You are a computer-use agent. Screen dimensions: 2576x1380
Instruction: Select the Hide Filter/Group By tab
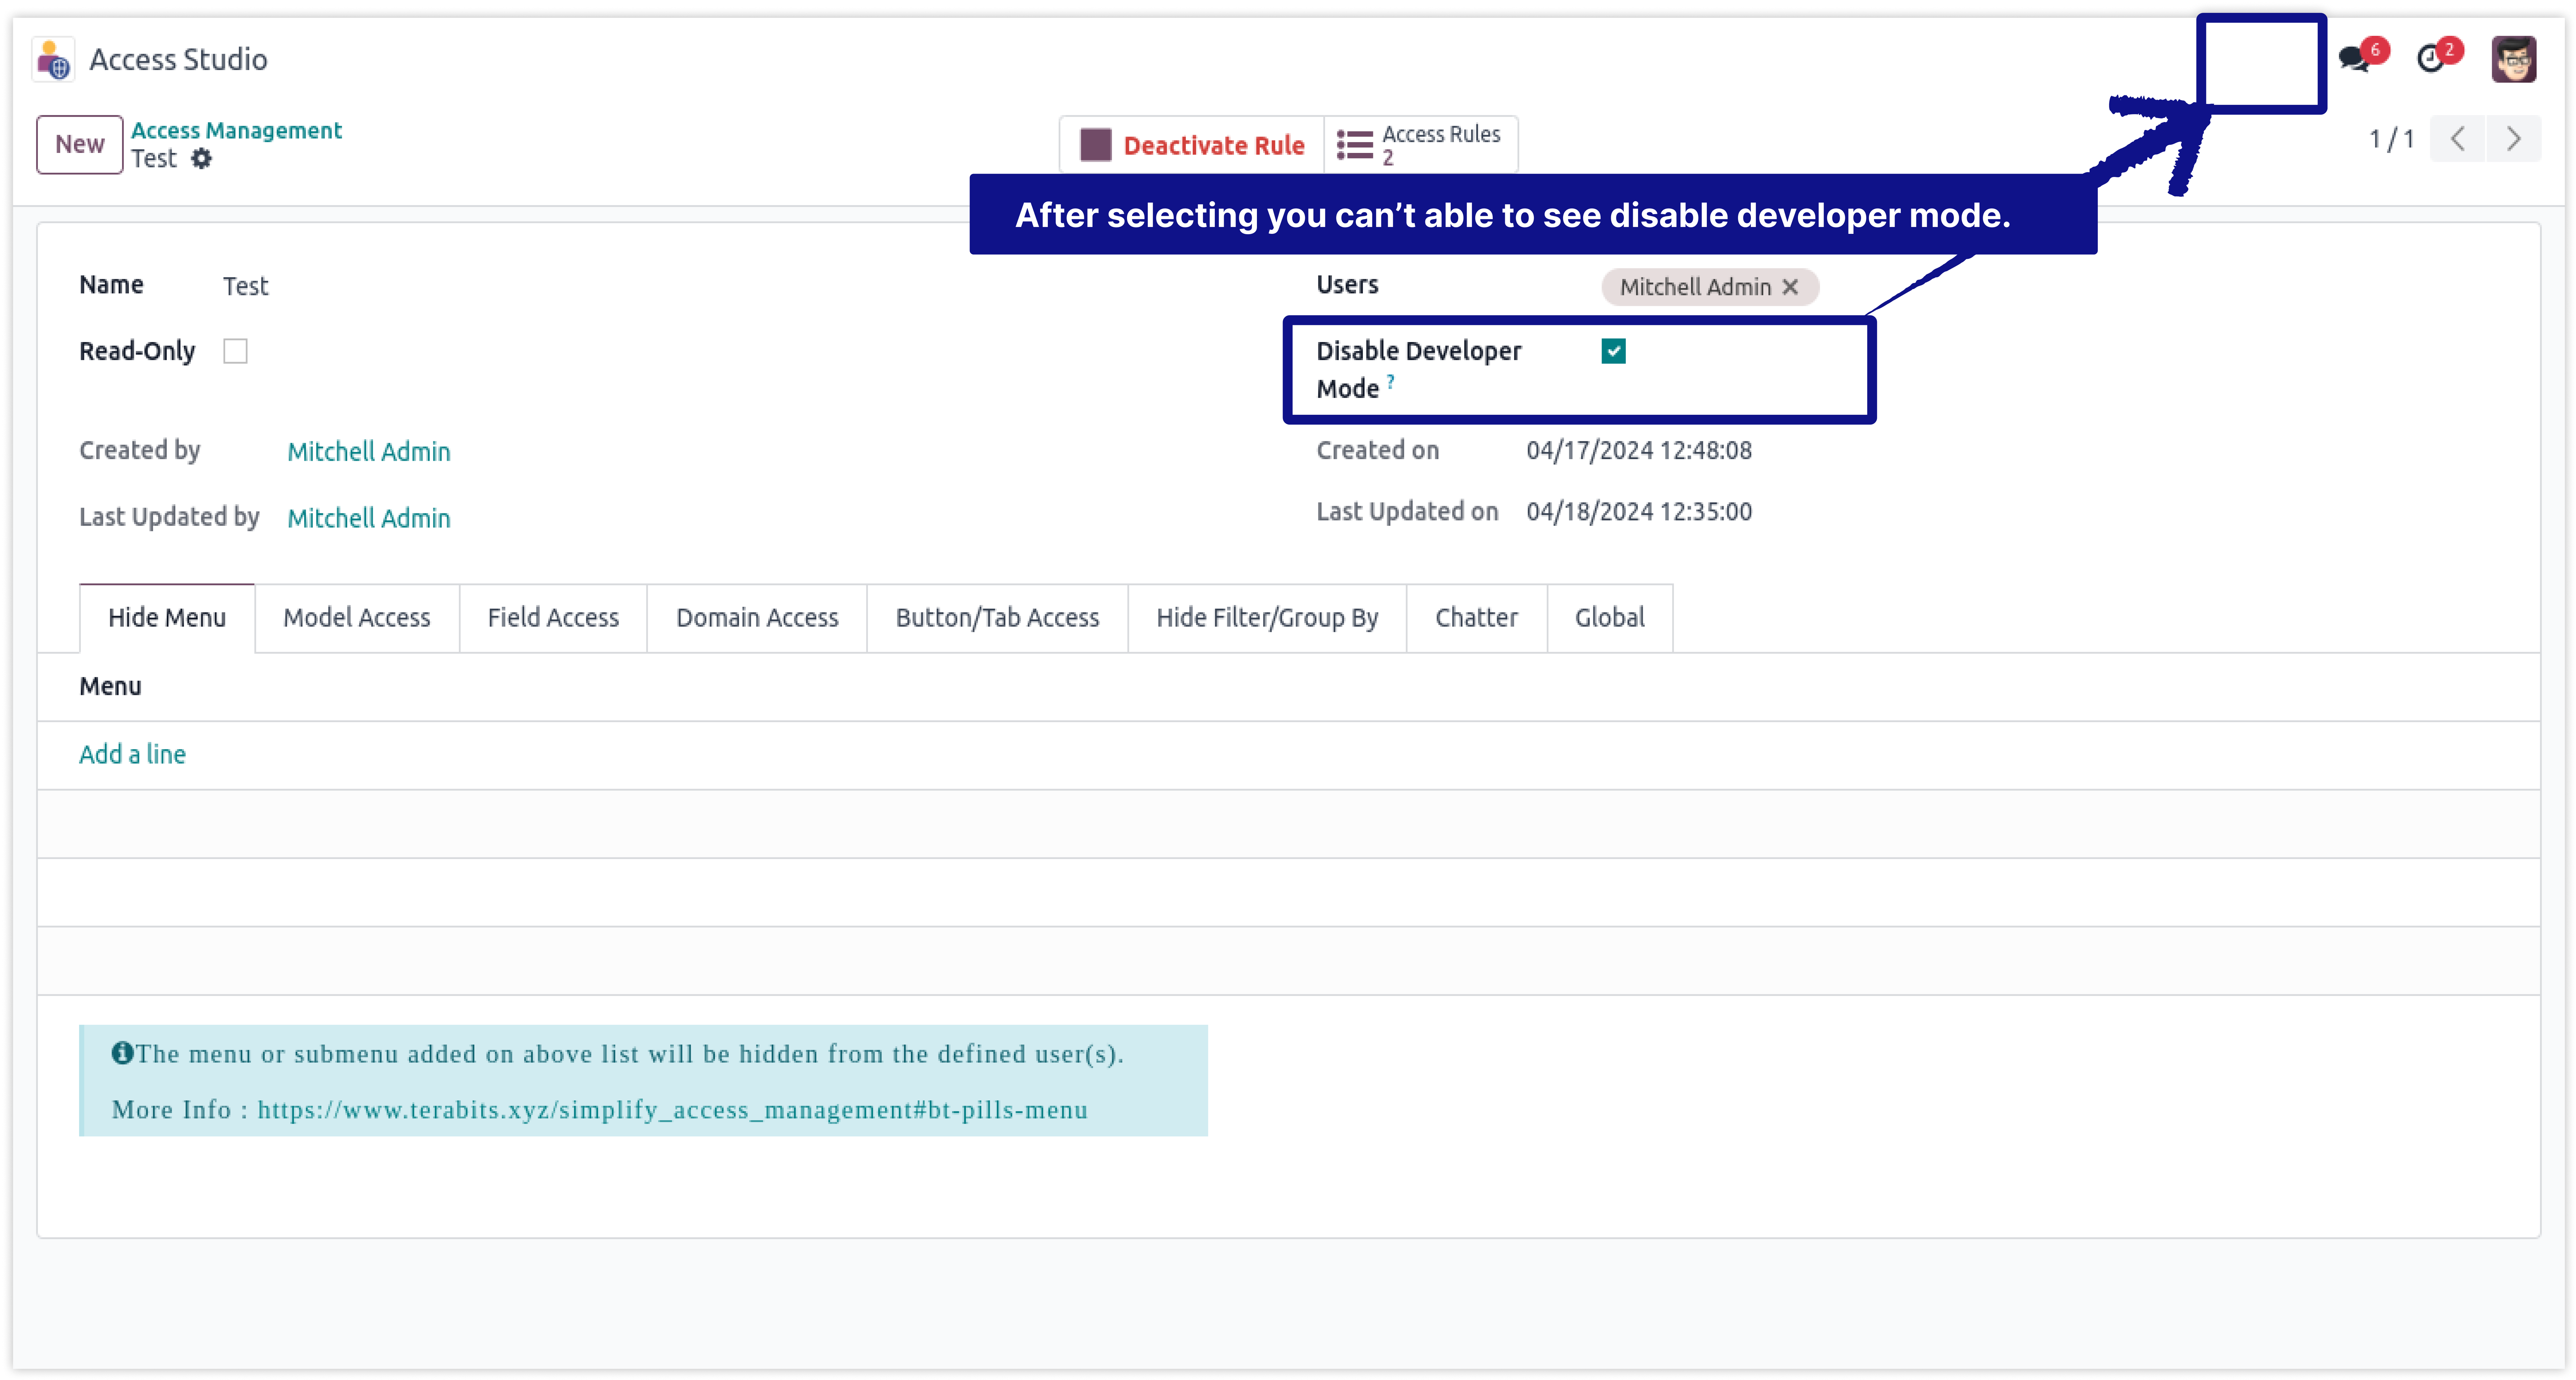[x=1267, y=618]
